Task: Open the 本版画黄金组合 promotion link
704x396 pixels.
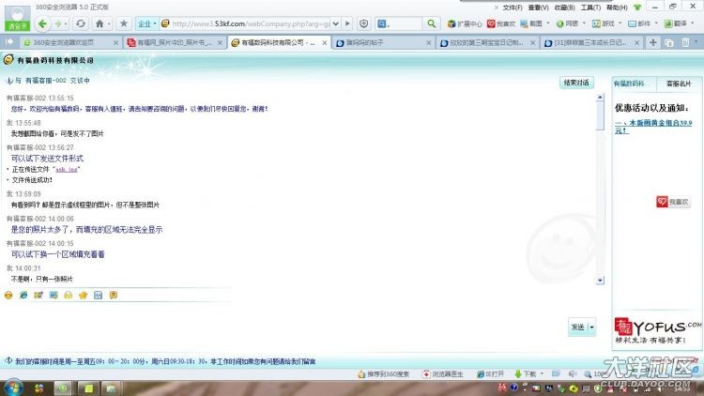Action: pyautogui.click(x=652, y=126)
